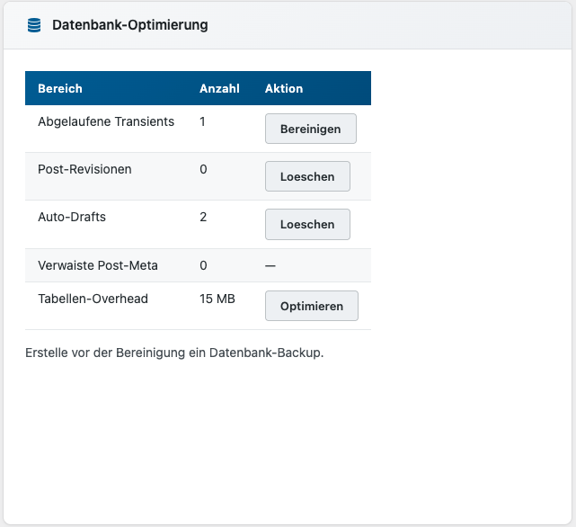This screenshot has height=527, width=576.
Task: Click the count 1 for Abgelaufene Transients
Action: [x=203, y=121]
